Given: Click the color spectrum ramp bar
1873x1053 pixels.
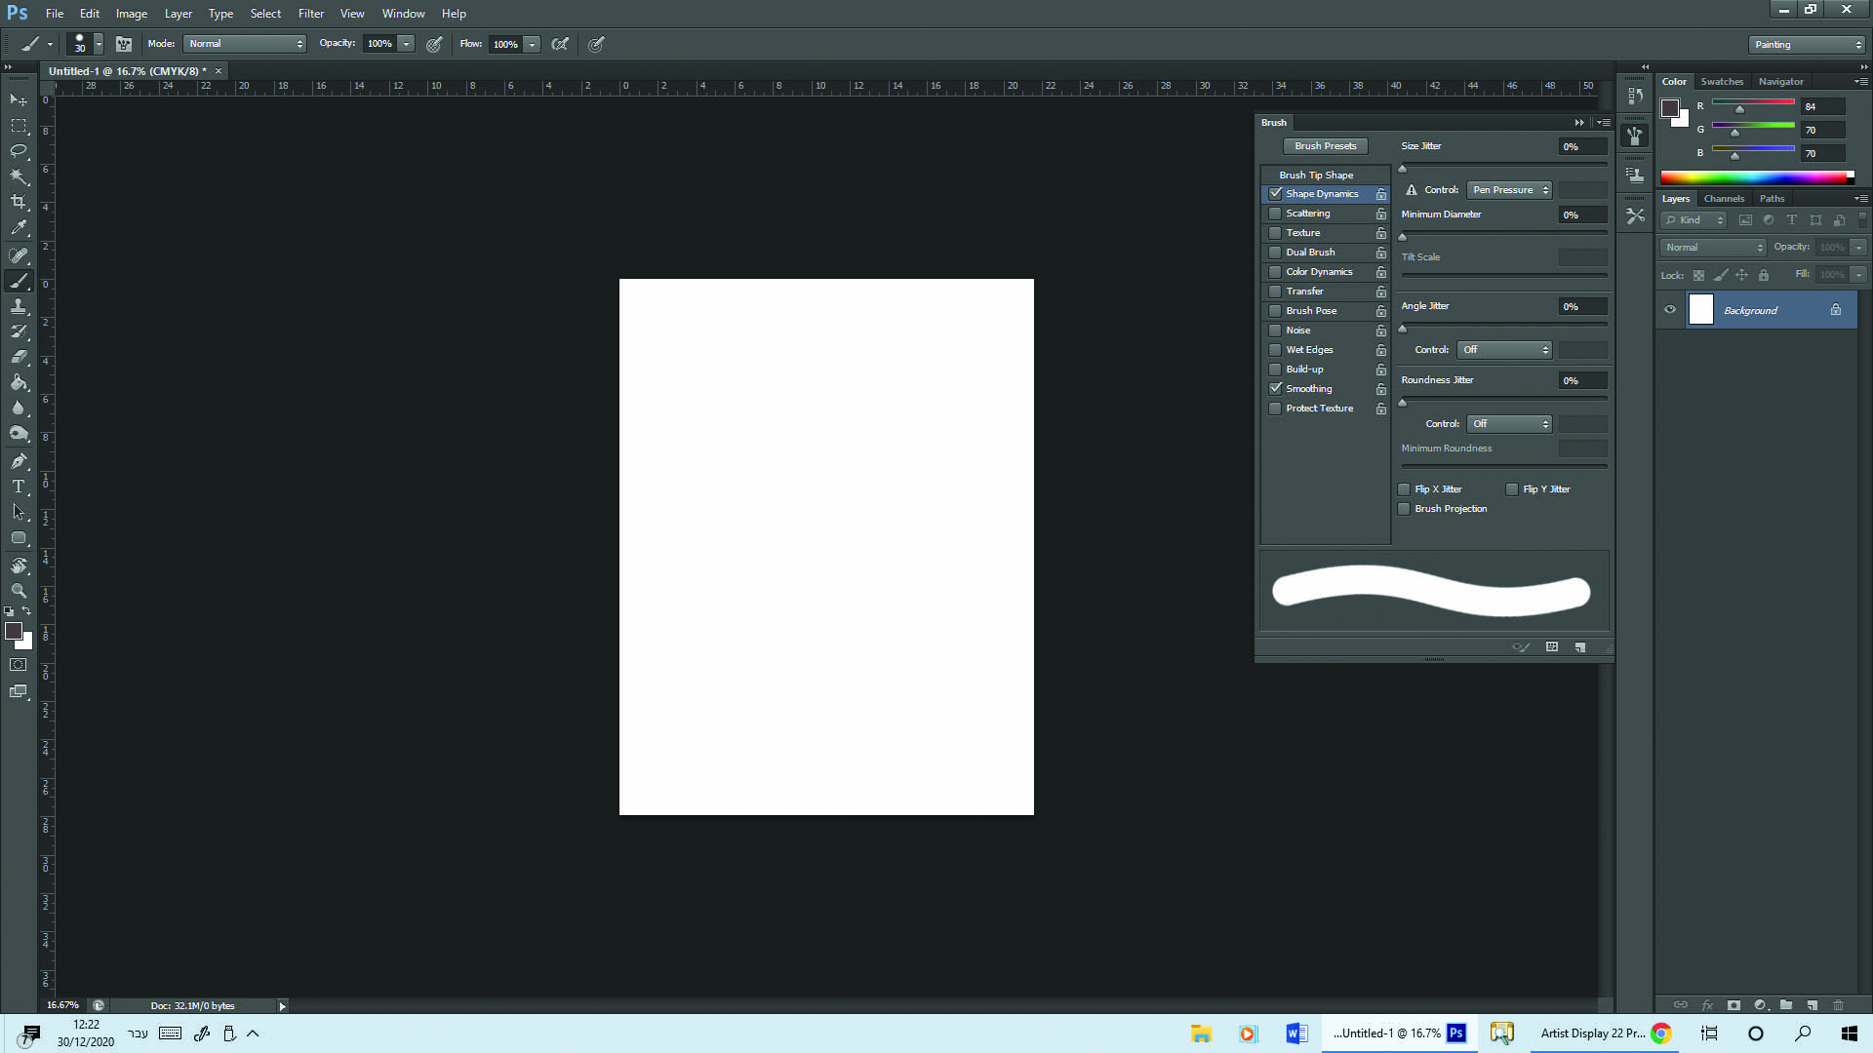Looking at the screenshot, I should click(x=1756, y=177).
